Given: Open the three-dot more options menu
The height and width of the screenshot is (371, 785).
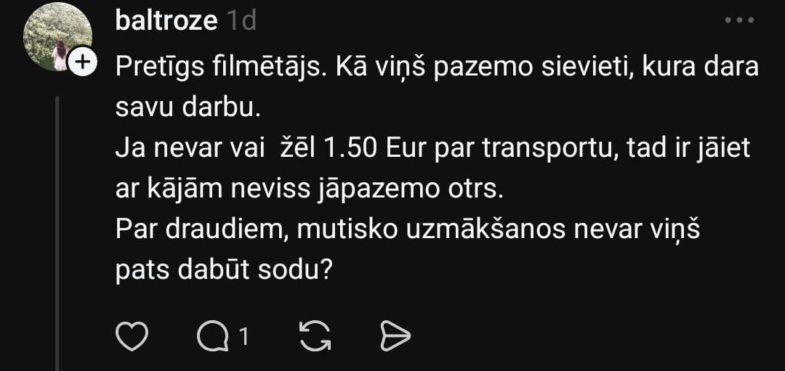Looking at the screenshot, I should (739, 20).
